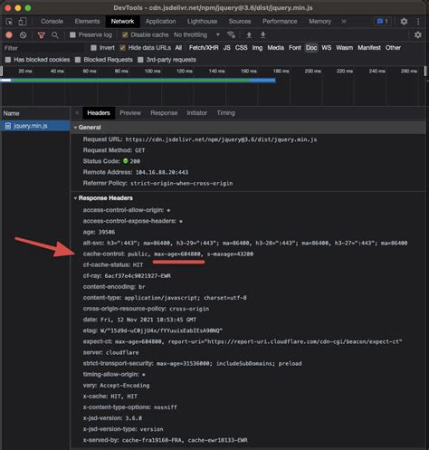Open the Application tab

[160, 22]
